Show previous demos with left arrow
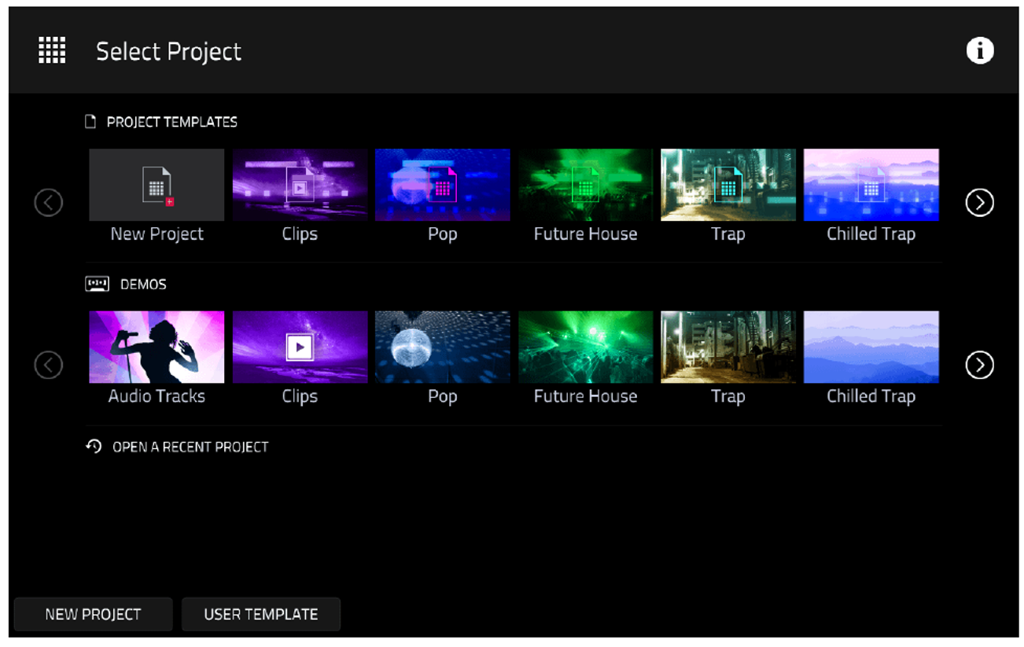1024x647 pixels. tap(49, 365)
